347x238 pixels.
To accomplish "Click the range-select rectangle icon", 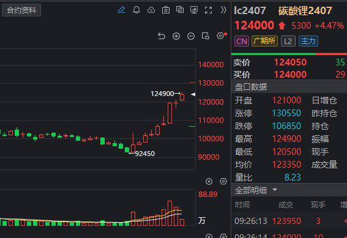I will click(x=206, y=36).
